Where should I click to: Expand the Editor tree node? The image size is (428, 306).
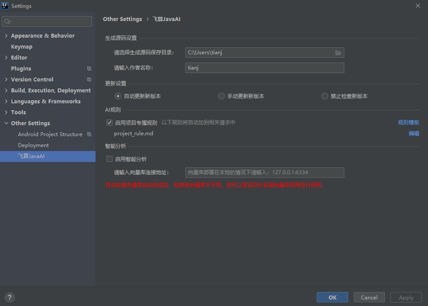click(x=6, y=57)
